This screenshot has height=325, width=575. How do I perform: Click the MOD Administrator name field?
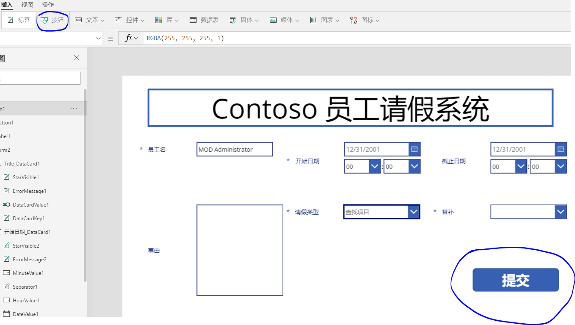click(x=235, y=149)
